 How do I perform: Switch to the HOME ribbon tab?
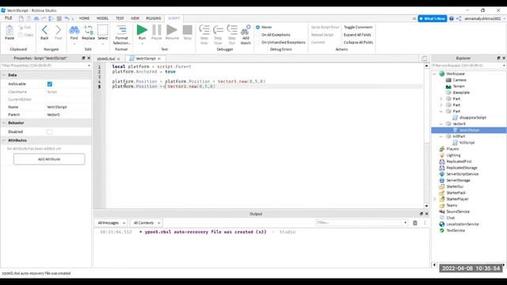tap(85, 18)
